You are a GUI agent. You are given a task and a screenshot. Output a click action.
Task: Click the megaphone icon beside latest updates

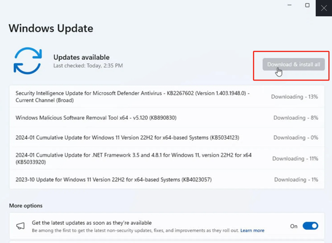[x=21, y=226]
